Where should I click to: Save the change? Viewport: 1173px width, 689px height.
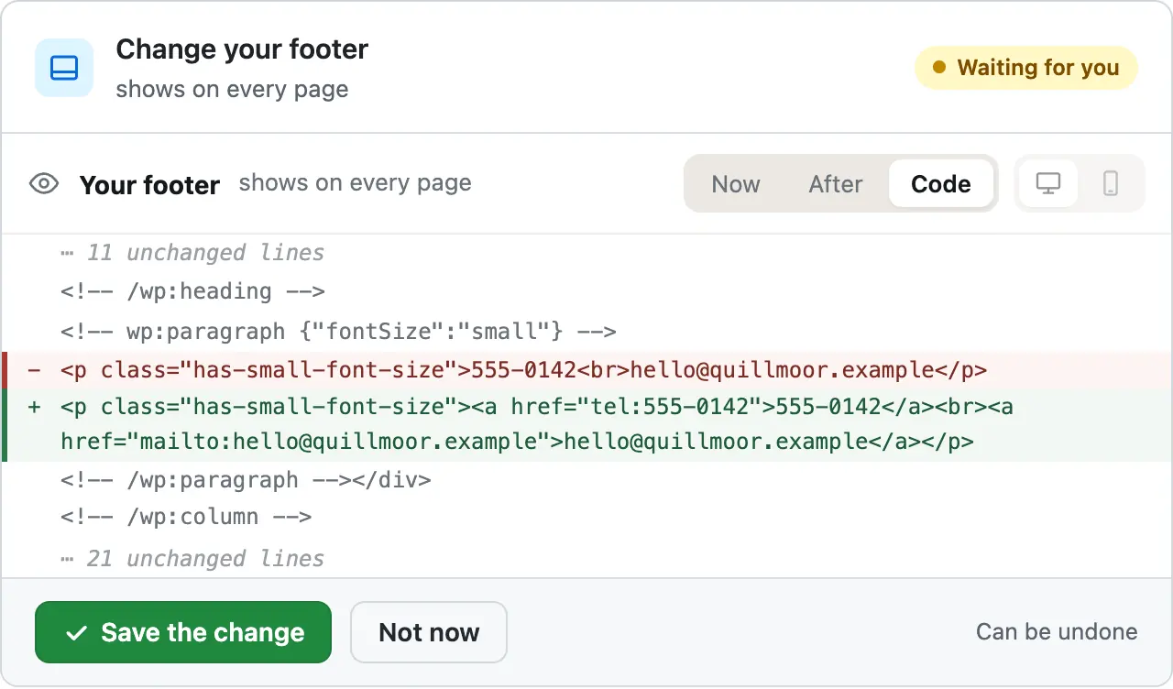(183, 632)
